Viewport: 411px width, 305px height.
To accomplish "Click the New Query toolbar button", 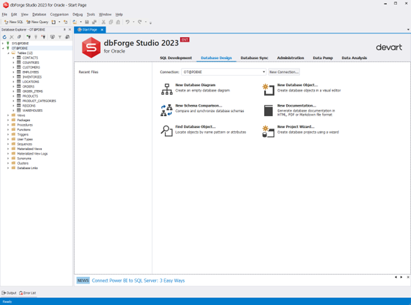I will coord(37,22).
